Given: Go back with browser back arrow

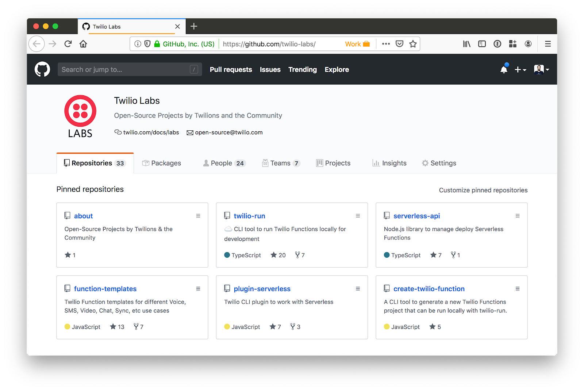Looking at the screenshot, I should 36,44.
